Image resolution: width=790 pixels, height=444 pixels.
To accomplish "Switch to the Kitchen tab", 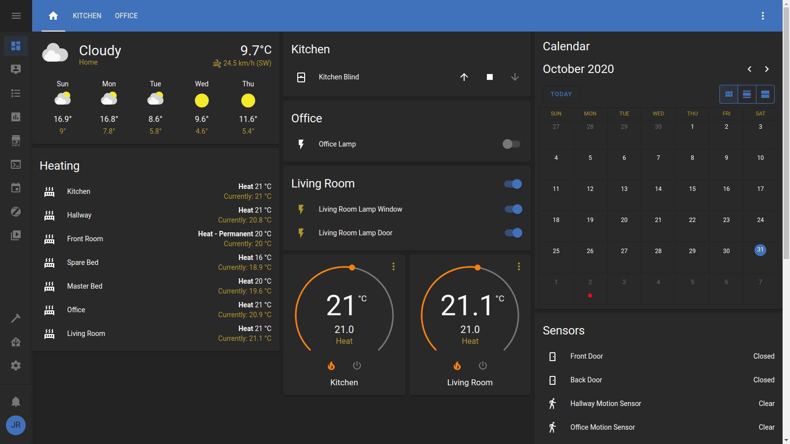I will tap(87, 16).
